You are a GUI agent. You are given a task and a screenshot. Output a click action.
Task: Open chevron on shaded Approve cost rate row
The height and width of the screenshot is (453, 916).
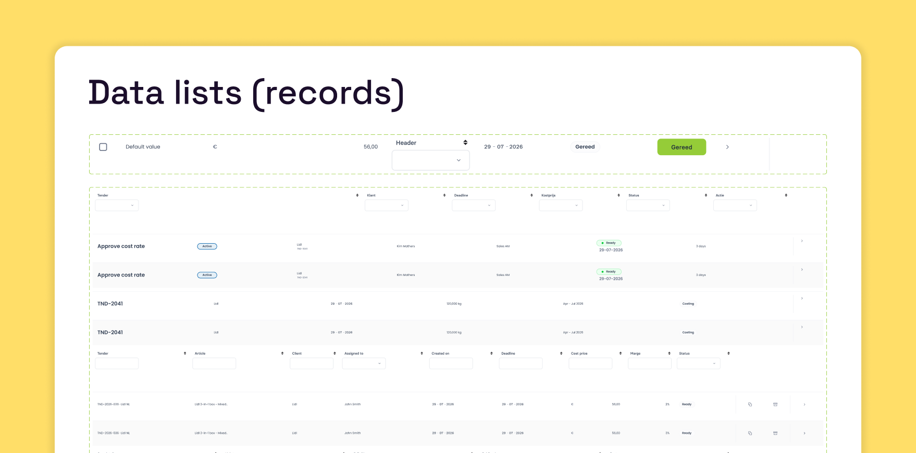pyautogui.click(x=802, y=269)
